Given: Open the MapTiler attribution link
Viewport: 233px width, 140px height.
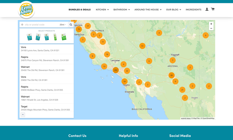Looking at the screenshot, I should point(195,119).
